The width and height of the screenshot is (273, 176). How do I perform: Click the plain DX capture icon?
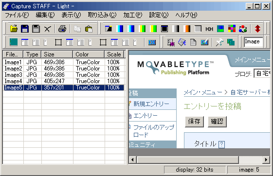[x=152, y=42]
